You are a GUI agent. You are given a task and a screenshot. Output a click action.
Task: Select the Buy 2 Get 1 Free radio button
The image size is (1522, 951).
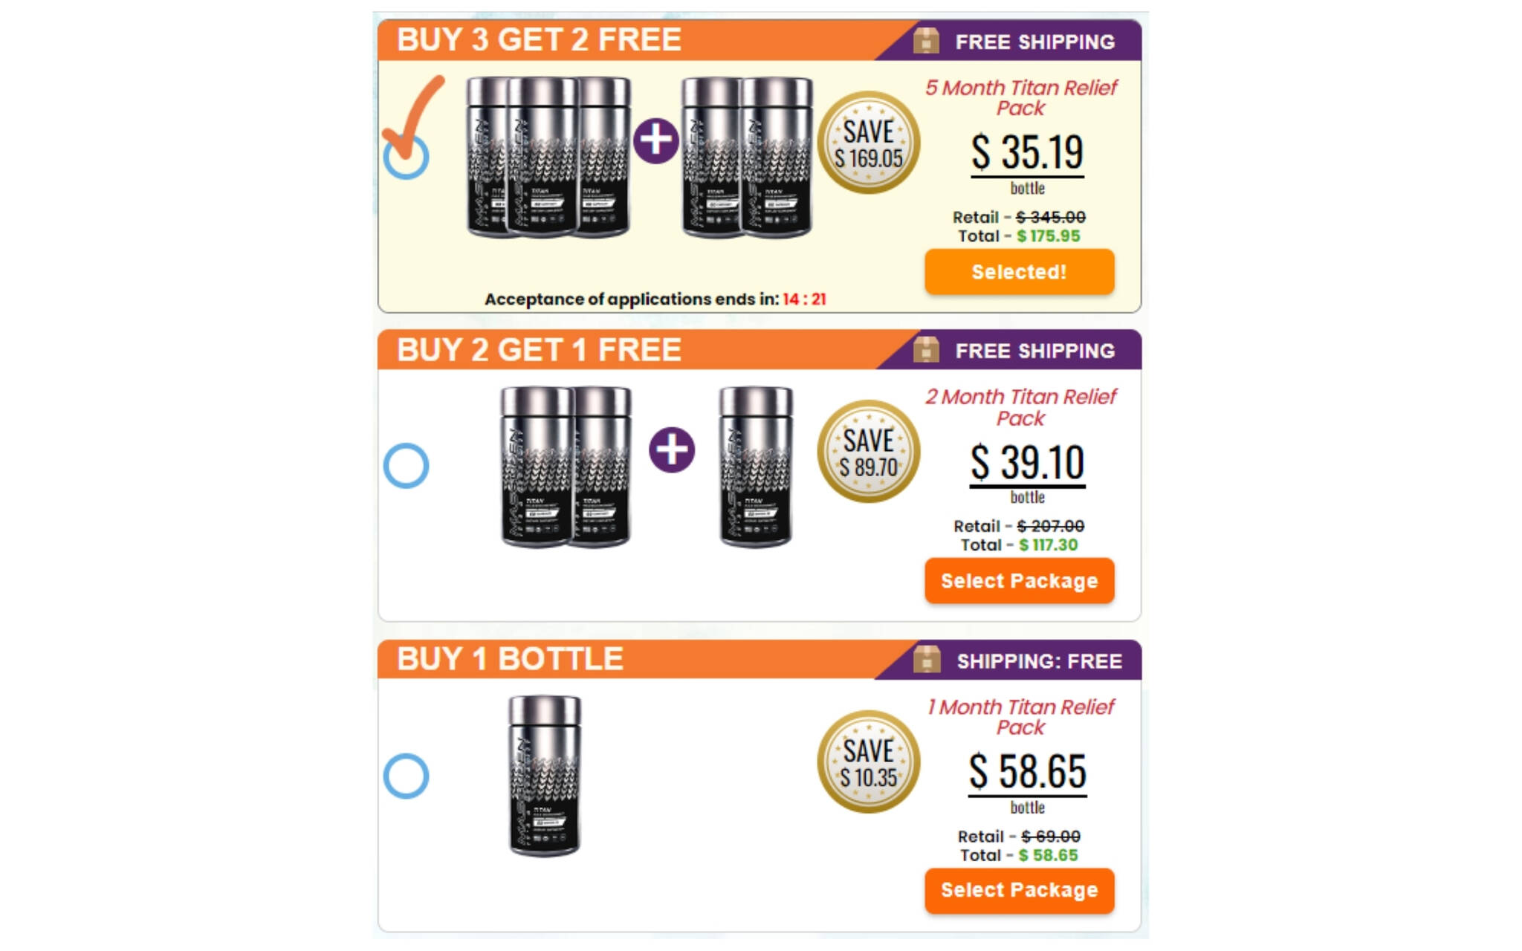pos(406,466)
